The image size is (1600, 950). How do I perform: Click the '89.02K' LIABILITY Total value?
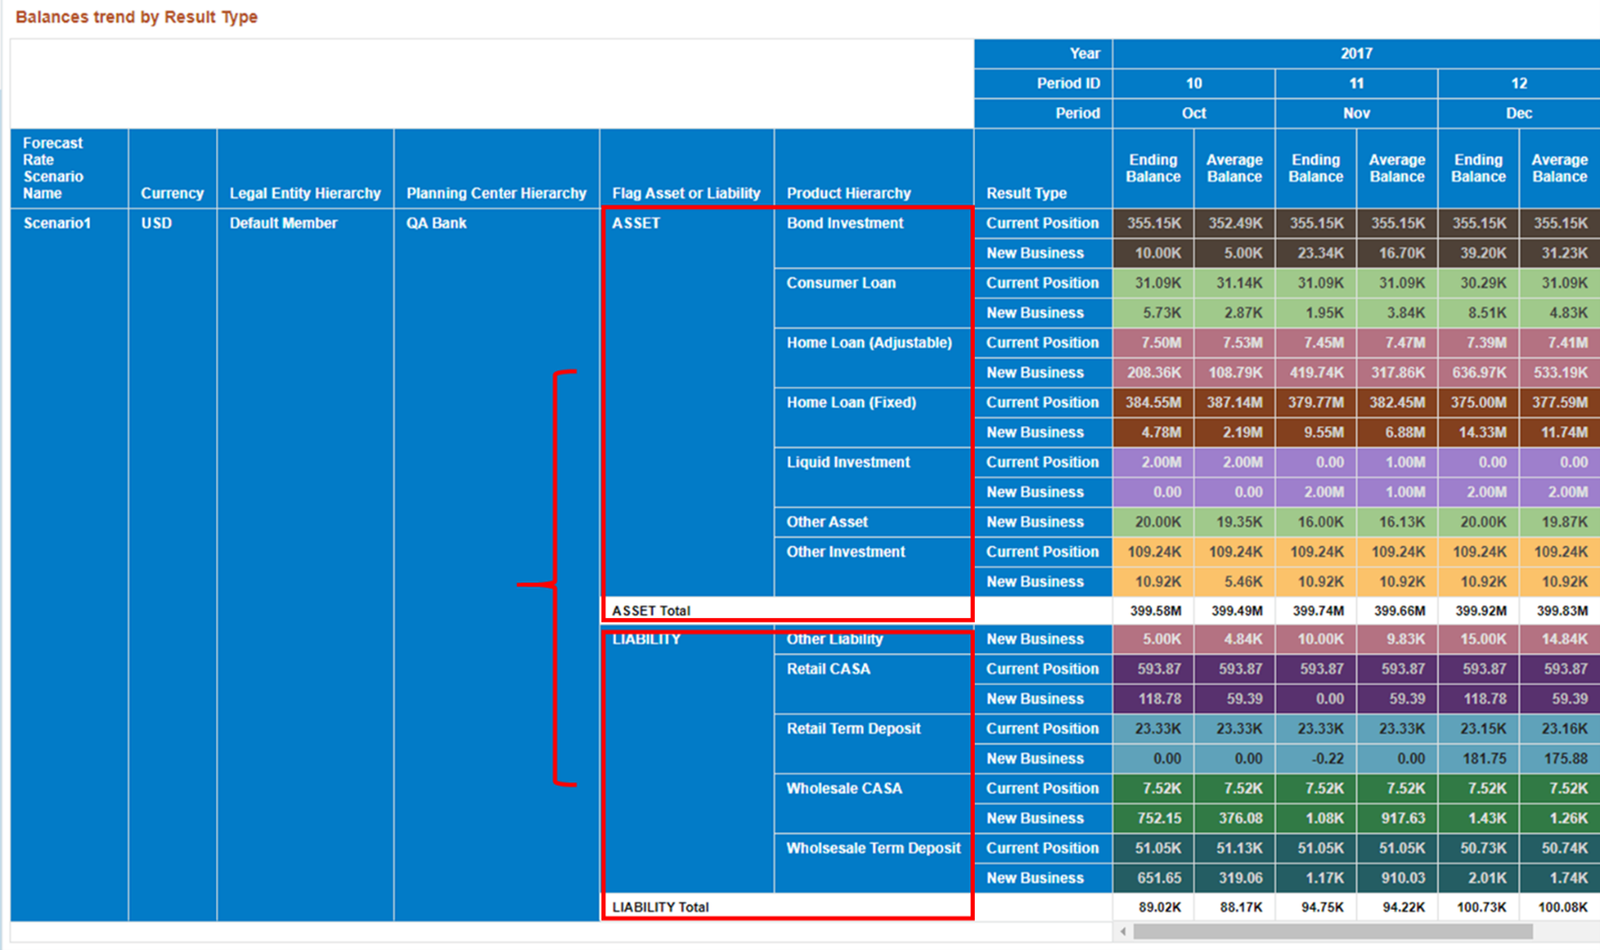pos(1154,907)
